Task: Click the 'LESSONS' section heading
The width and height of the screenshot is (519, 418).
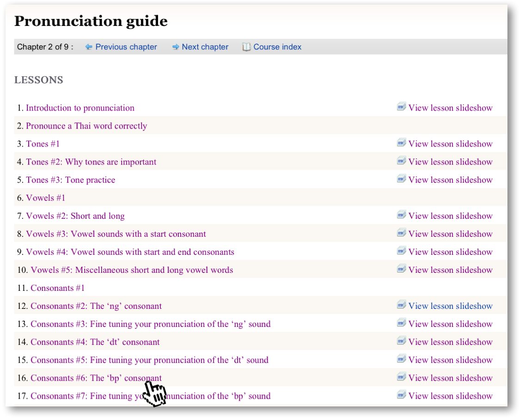Action: 39,80
